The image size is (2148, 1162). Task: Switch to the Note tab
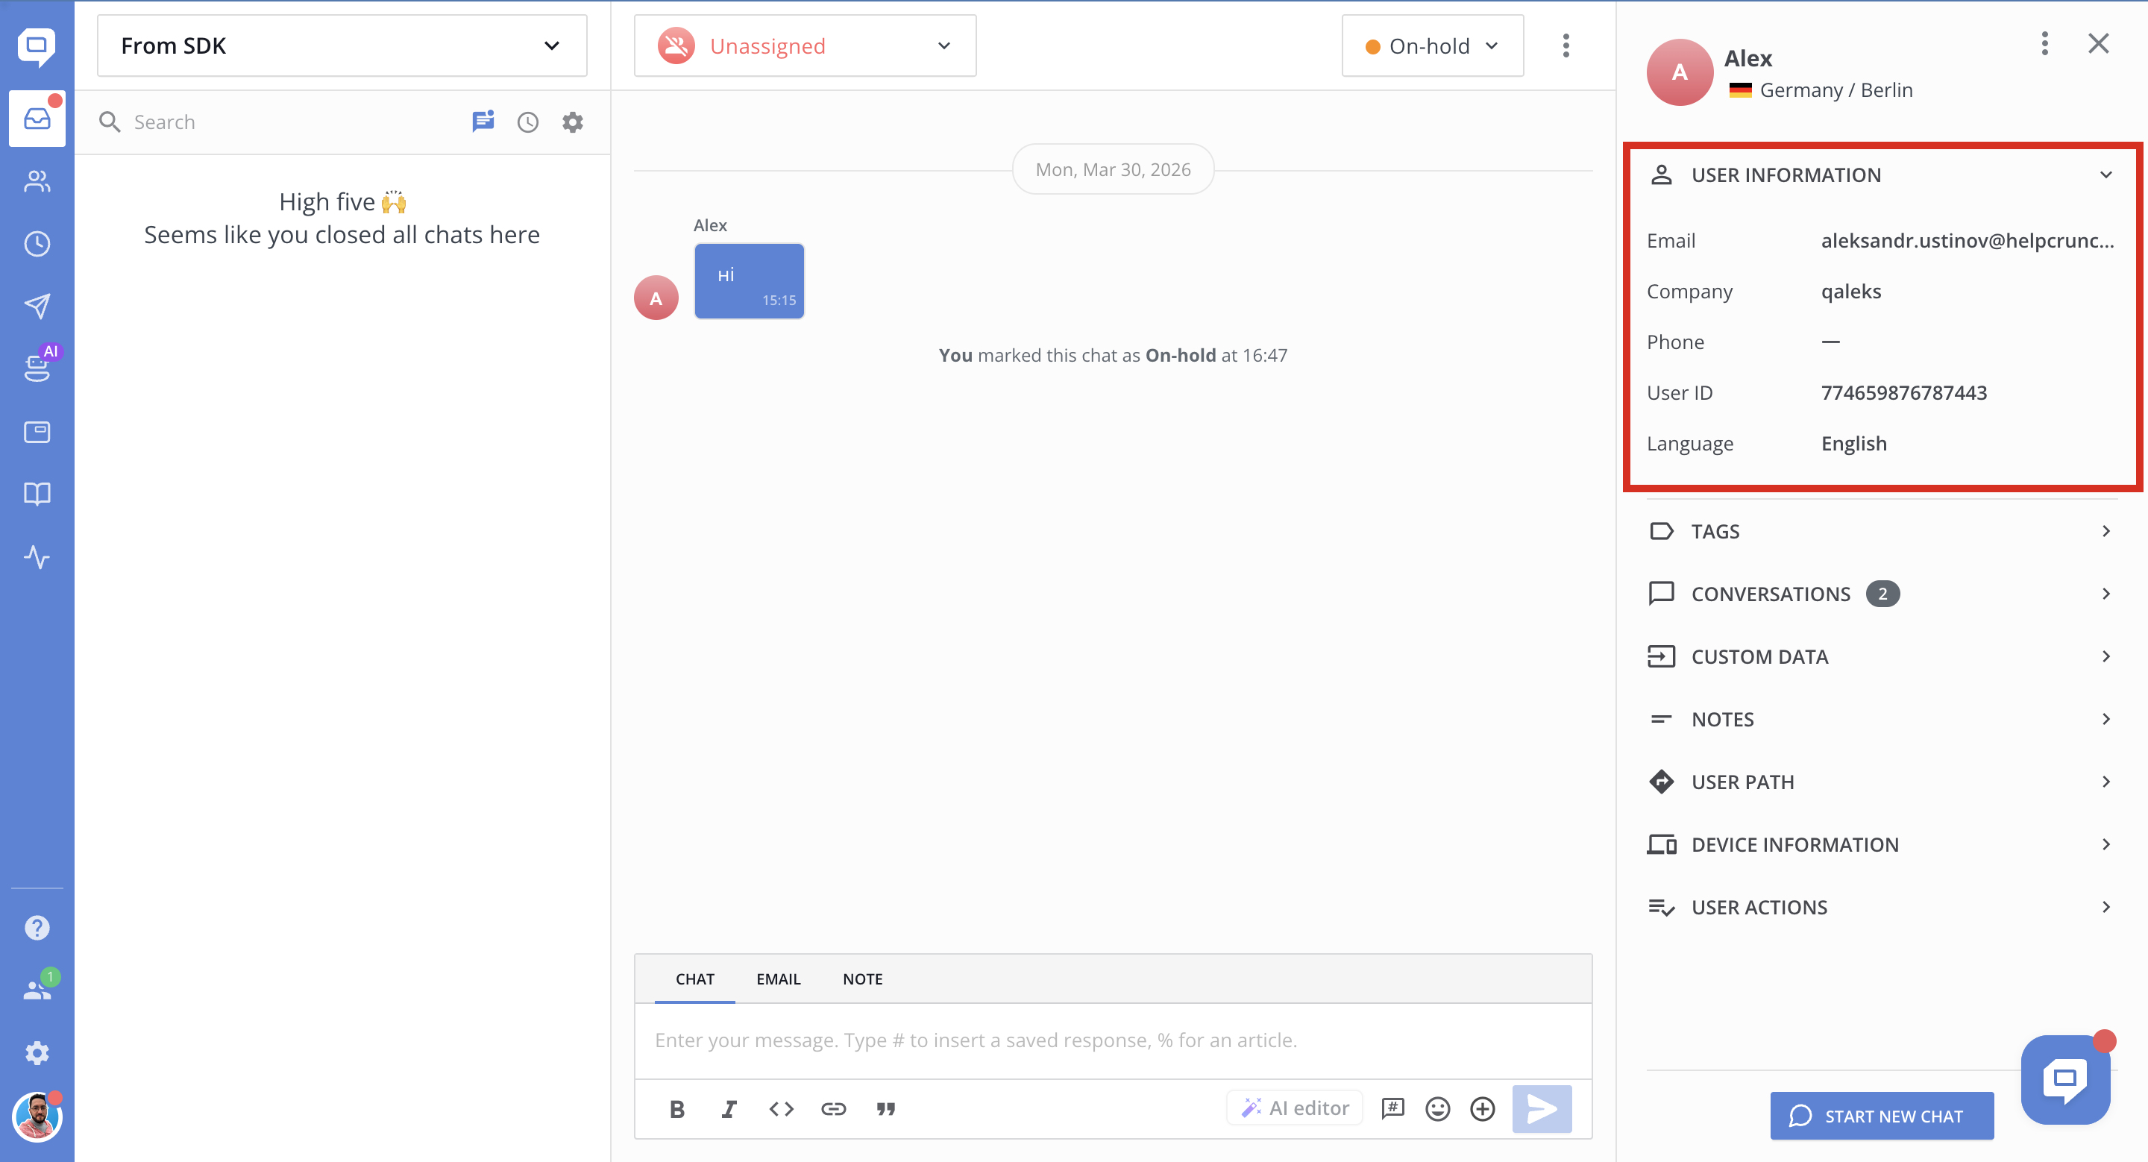point(862,979)
